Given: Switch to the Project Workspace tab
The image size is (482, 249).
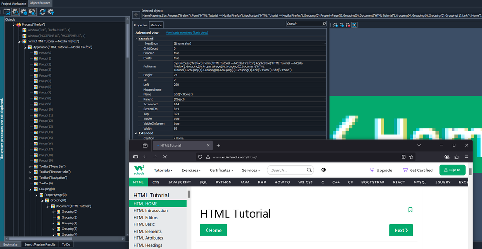Looking at the screenshot, I should tap(14, 3).
